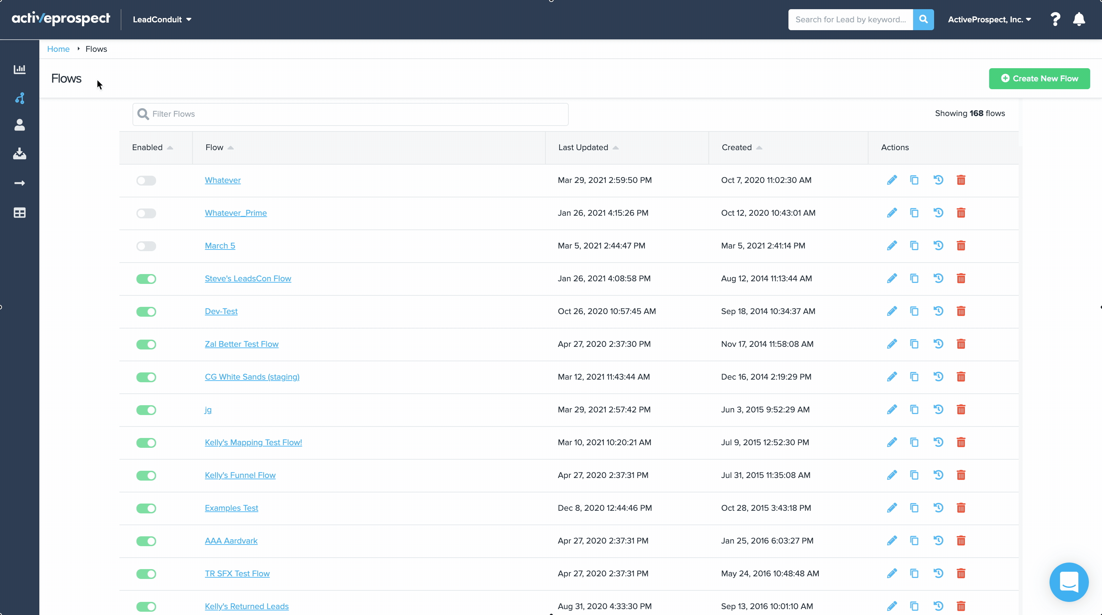Screen dimensions: 1102x615
Task: Click the blue Flows branch icon in sidebar
Action: (x=20, y=98)
